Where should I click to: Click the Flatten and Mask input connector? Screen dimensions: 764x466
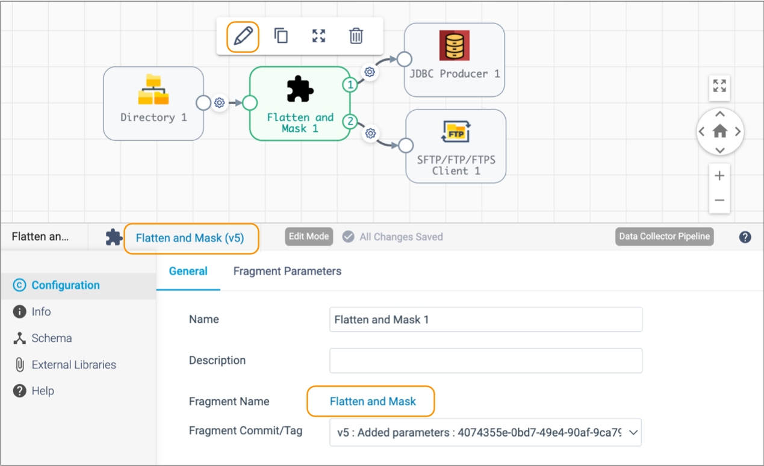250,103
